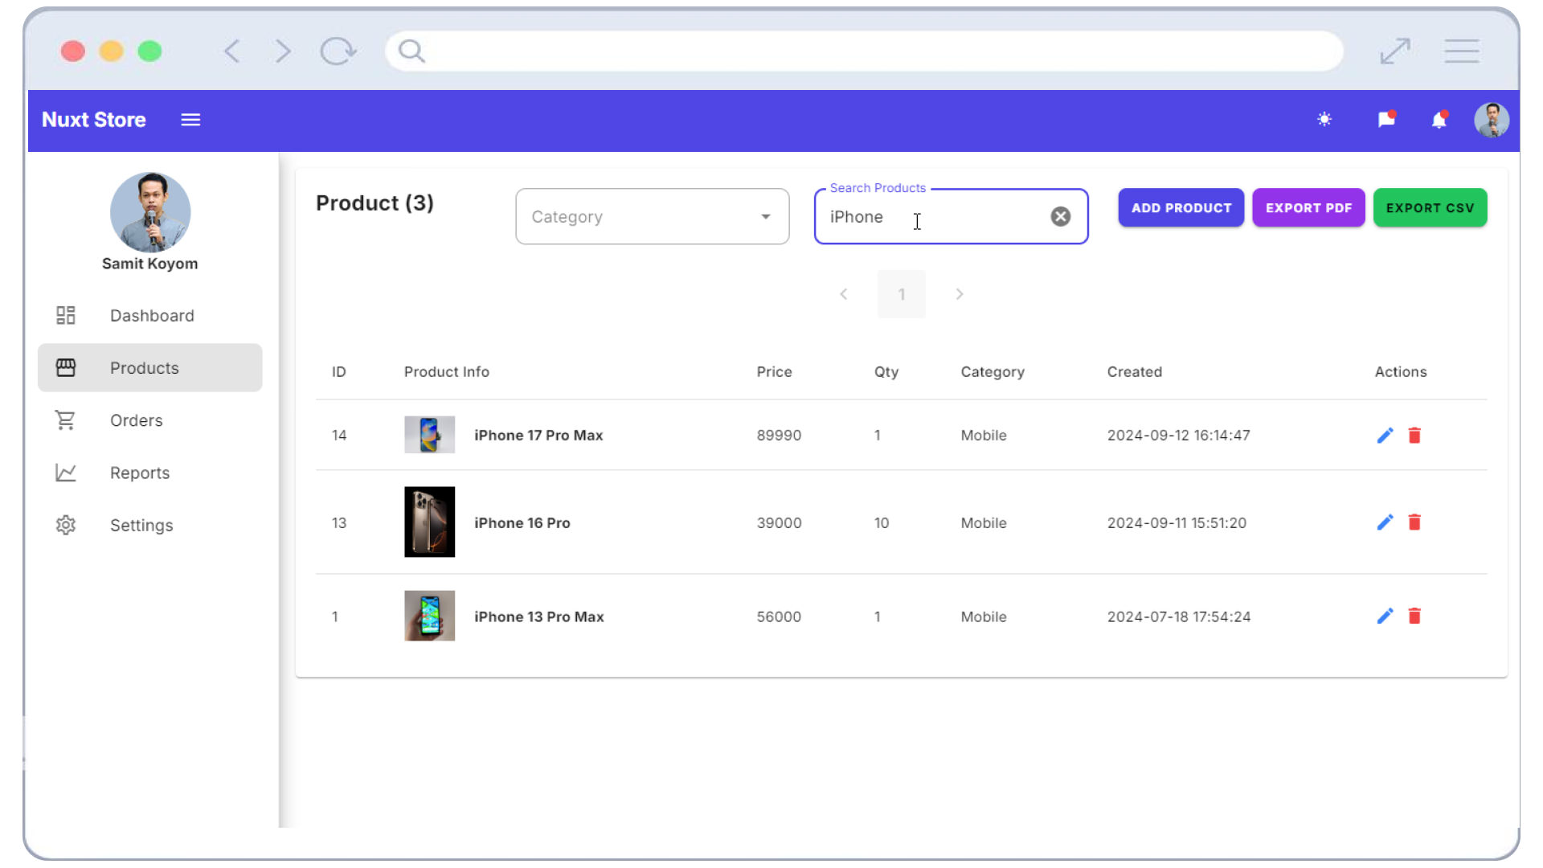Screen dimensions: 1543x868
Task: Click the Created column header
Action: tap(1135, 371)
